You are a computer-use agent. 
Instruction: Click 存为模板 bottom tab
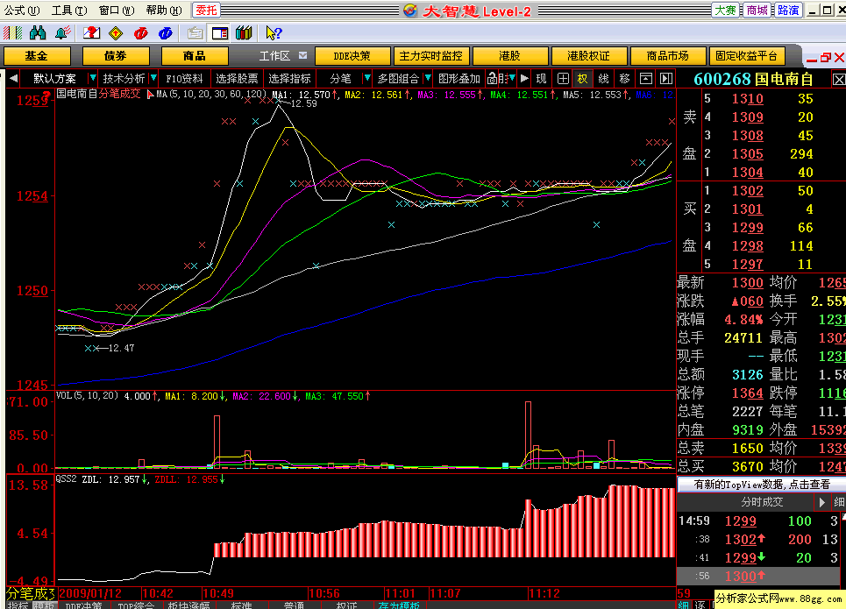(399, 605)
